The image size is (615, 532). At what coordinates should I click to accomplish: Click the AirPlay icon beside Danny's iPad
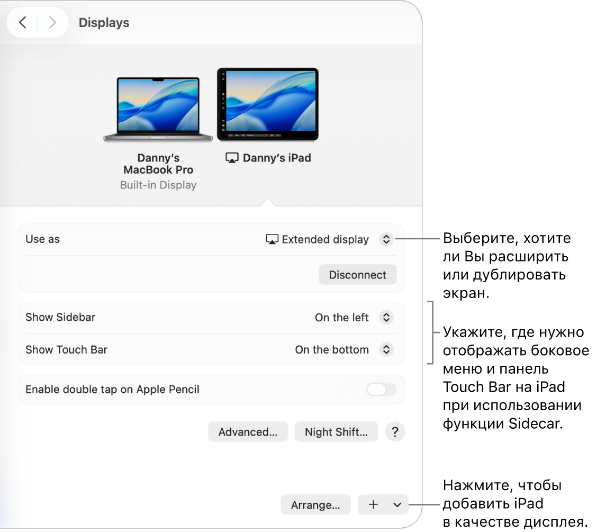[231, 157]
